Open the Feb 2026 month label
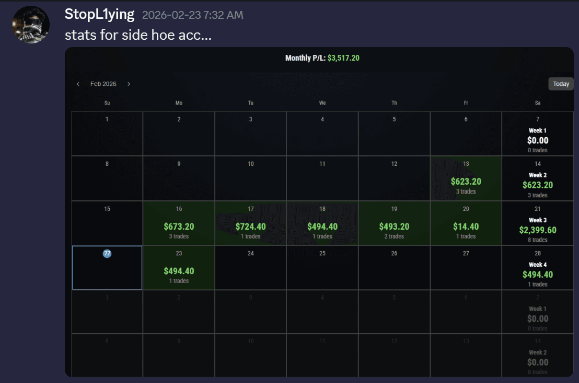Screen dimensions: 579x383 (x=103, y=84)
